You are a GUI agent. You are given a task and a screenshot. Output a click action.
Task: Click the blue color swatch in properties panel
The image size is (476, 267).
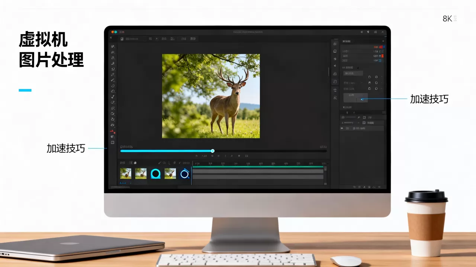[x=380, y=60]
